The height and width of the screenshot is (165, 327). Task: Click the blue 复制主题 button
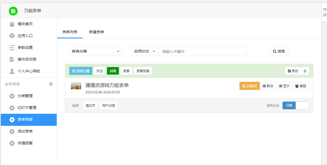81,71
